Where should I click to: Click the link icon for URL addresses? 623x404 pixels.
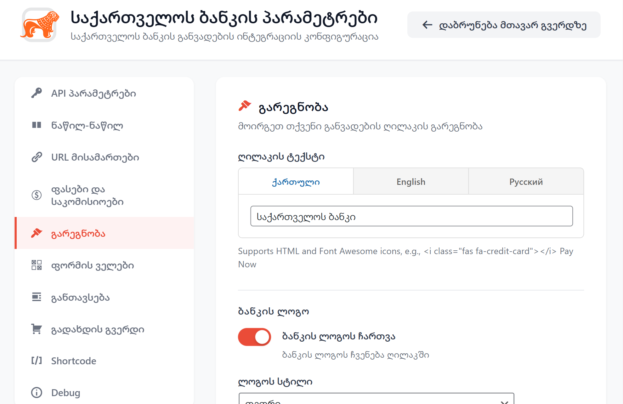37,157
